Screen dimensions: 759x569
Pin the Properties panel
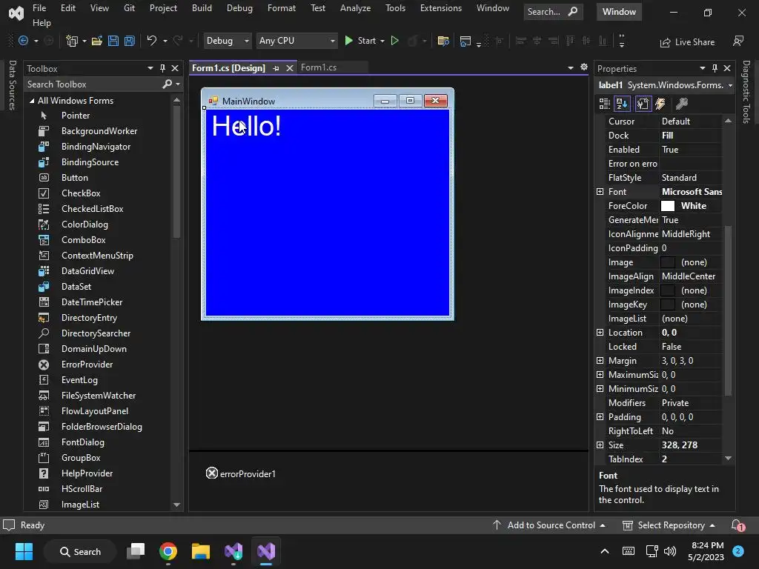point(715,68)
